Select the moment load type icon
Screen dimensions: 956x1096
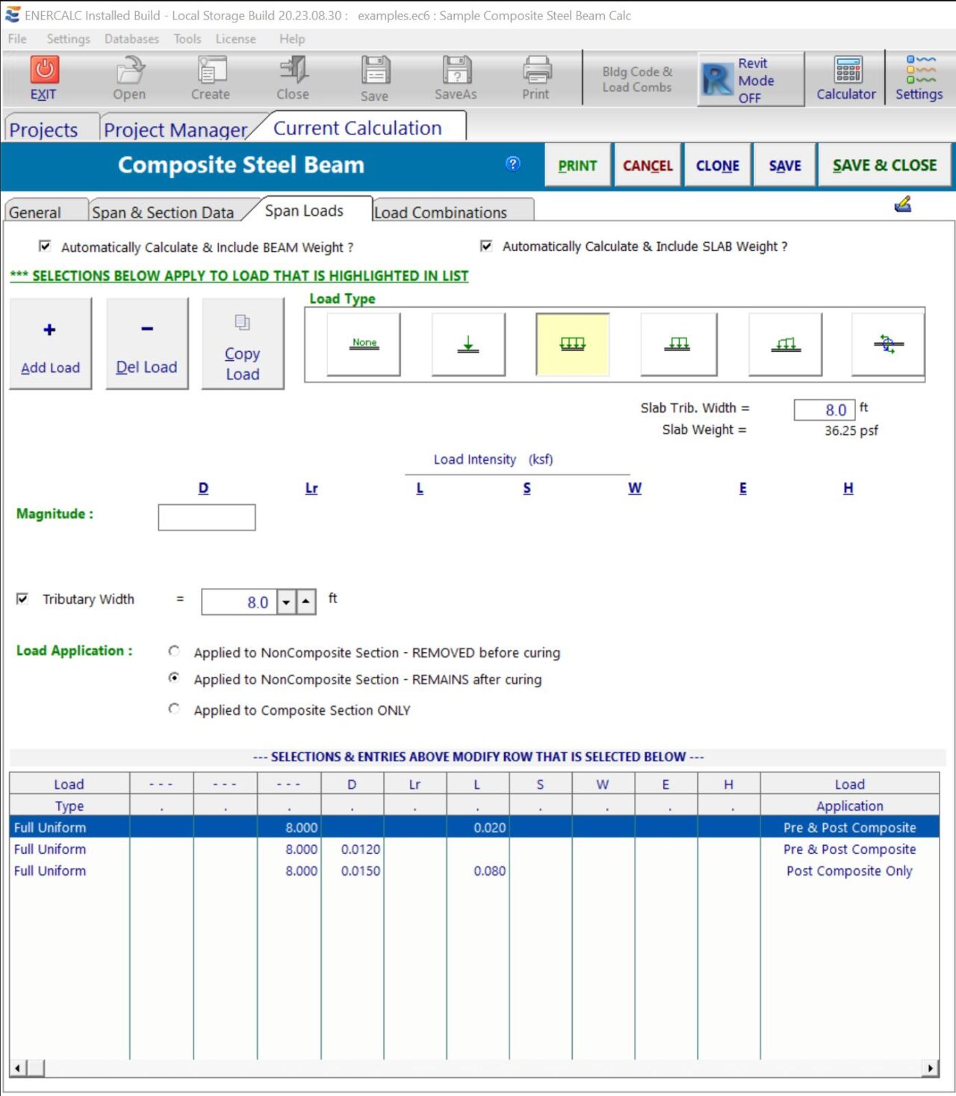coord(888,344)
